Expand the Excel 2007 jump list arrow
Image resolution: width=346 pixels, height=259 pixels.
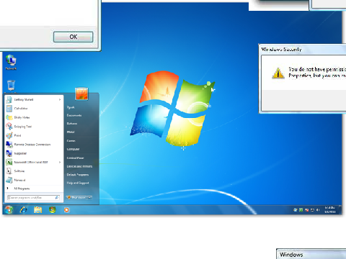[60, 163]
